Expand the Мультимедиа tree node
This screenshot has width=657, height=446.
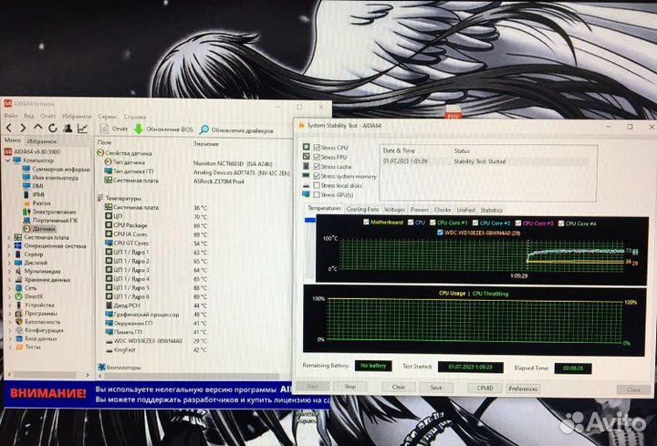pyautogui.click(x=9, y=271)
